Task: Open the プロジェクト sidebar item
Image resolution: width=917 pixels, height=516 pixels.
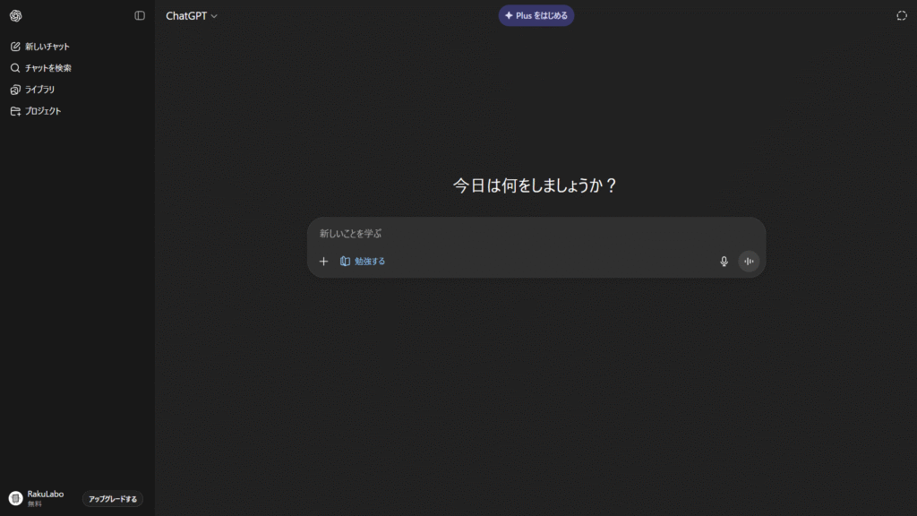Action: (x=42, y=111)
